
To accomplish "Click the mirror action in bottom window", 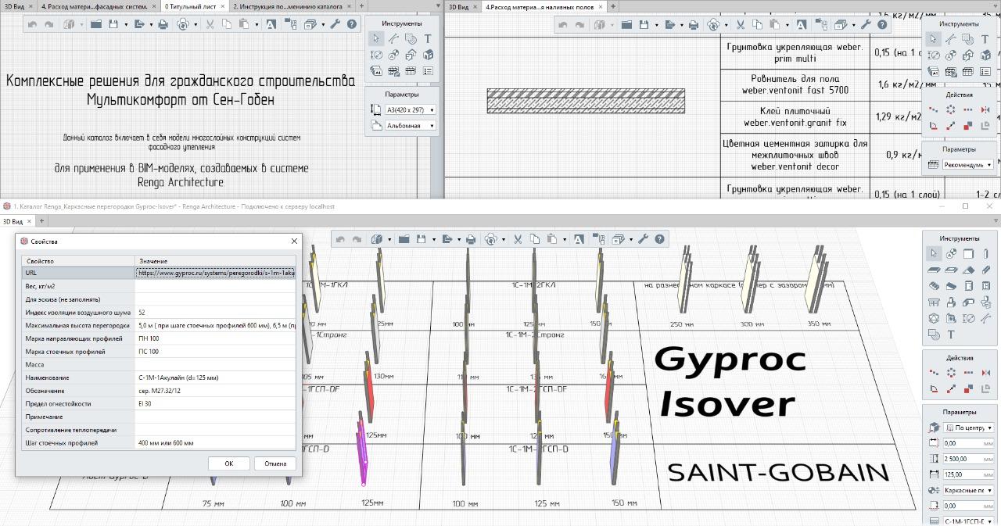I will pos(985,373).
